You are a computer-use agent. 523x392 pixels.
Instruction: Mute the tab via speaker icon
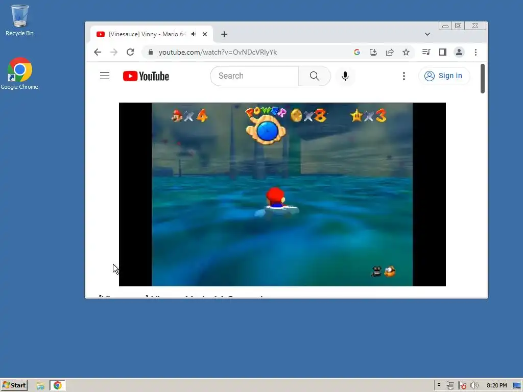[194, 34]
